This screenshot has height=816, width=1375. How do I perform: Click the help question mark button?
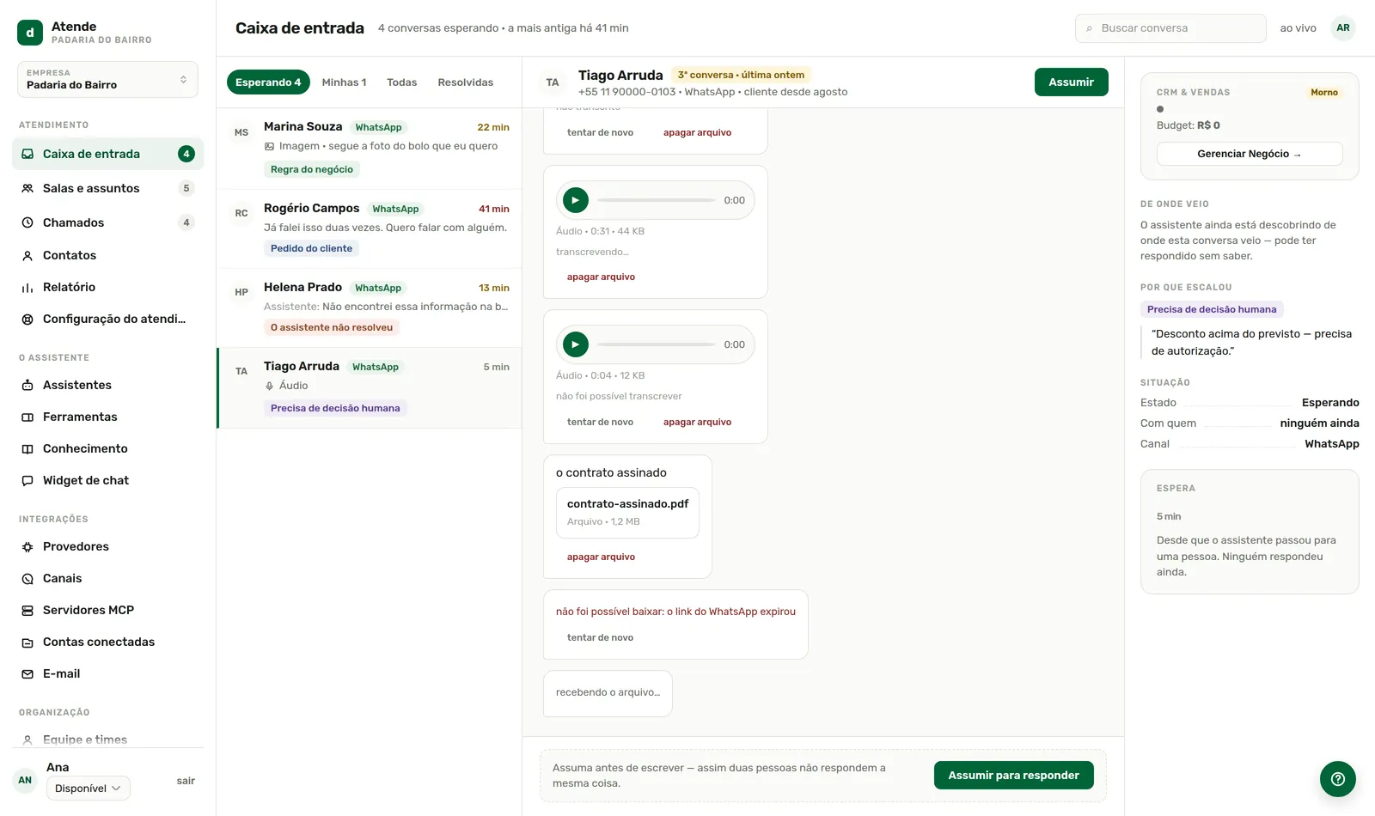pos(1338,779)
